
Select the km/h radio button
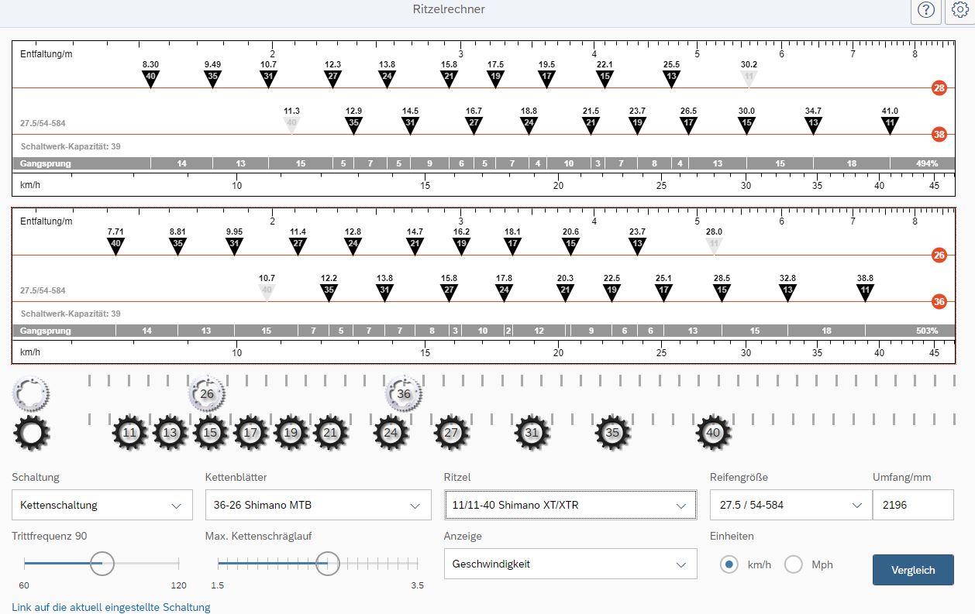tap(729, 564)
